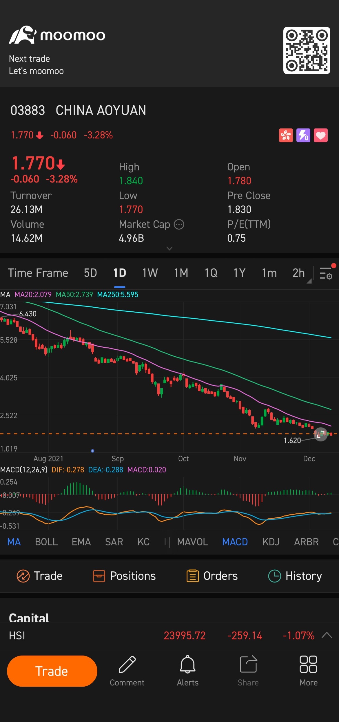Toggle the heart favorite icon

coord(320,135)
